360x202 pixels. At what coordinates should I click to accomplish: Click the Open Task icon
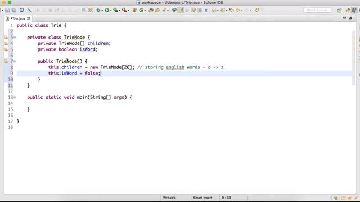[157, 10]
